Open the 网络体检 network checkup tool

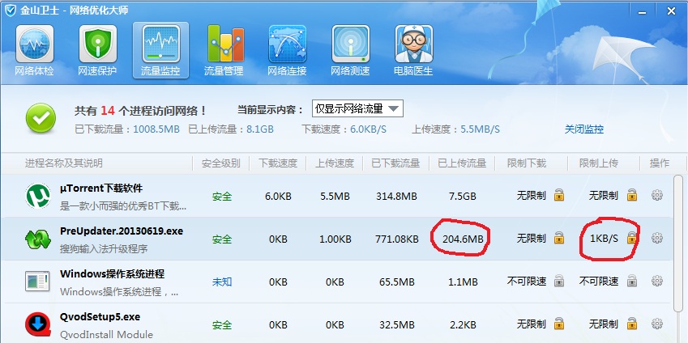(x=34, y=50)
